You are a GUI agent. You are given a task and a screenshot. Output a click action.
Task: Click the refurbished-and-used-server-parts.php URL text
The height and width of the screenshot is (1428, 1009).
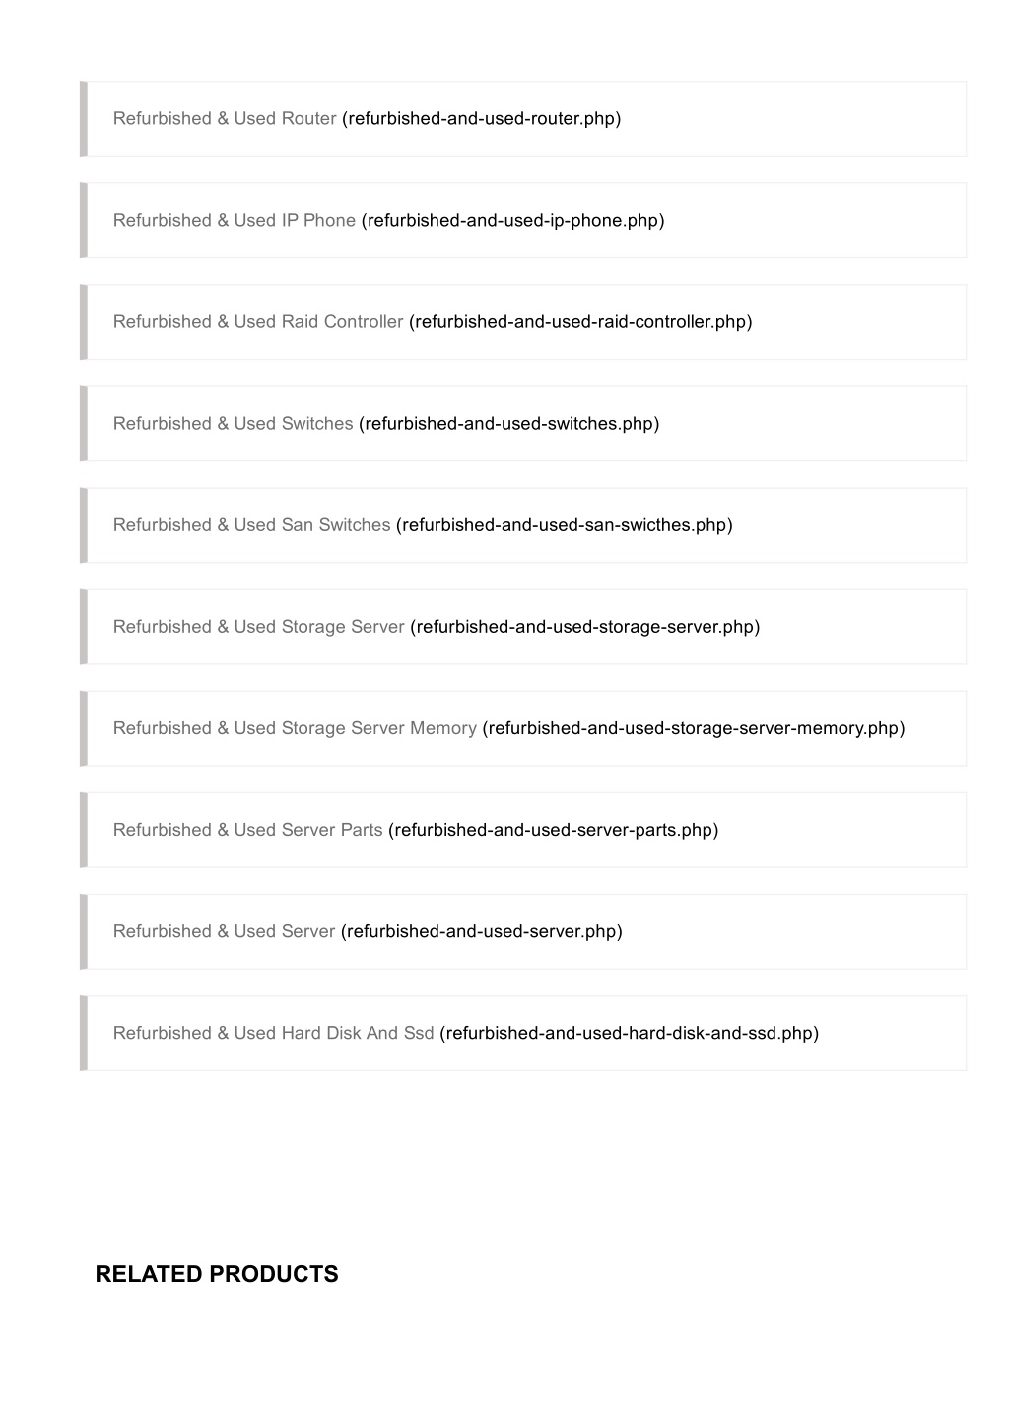click(x=554, y=830)
